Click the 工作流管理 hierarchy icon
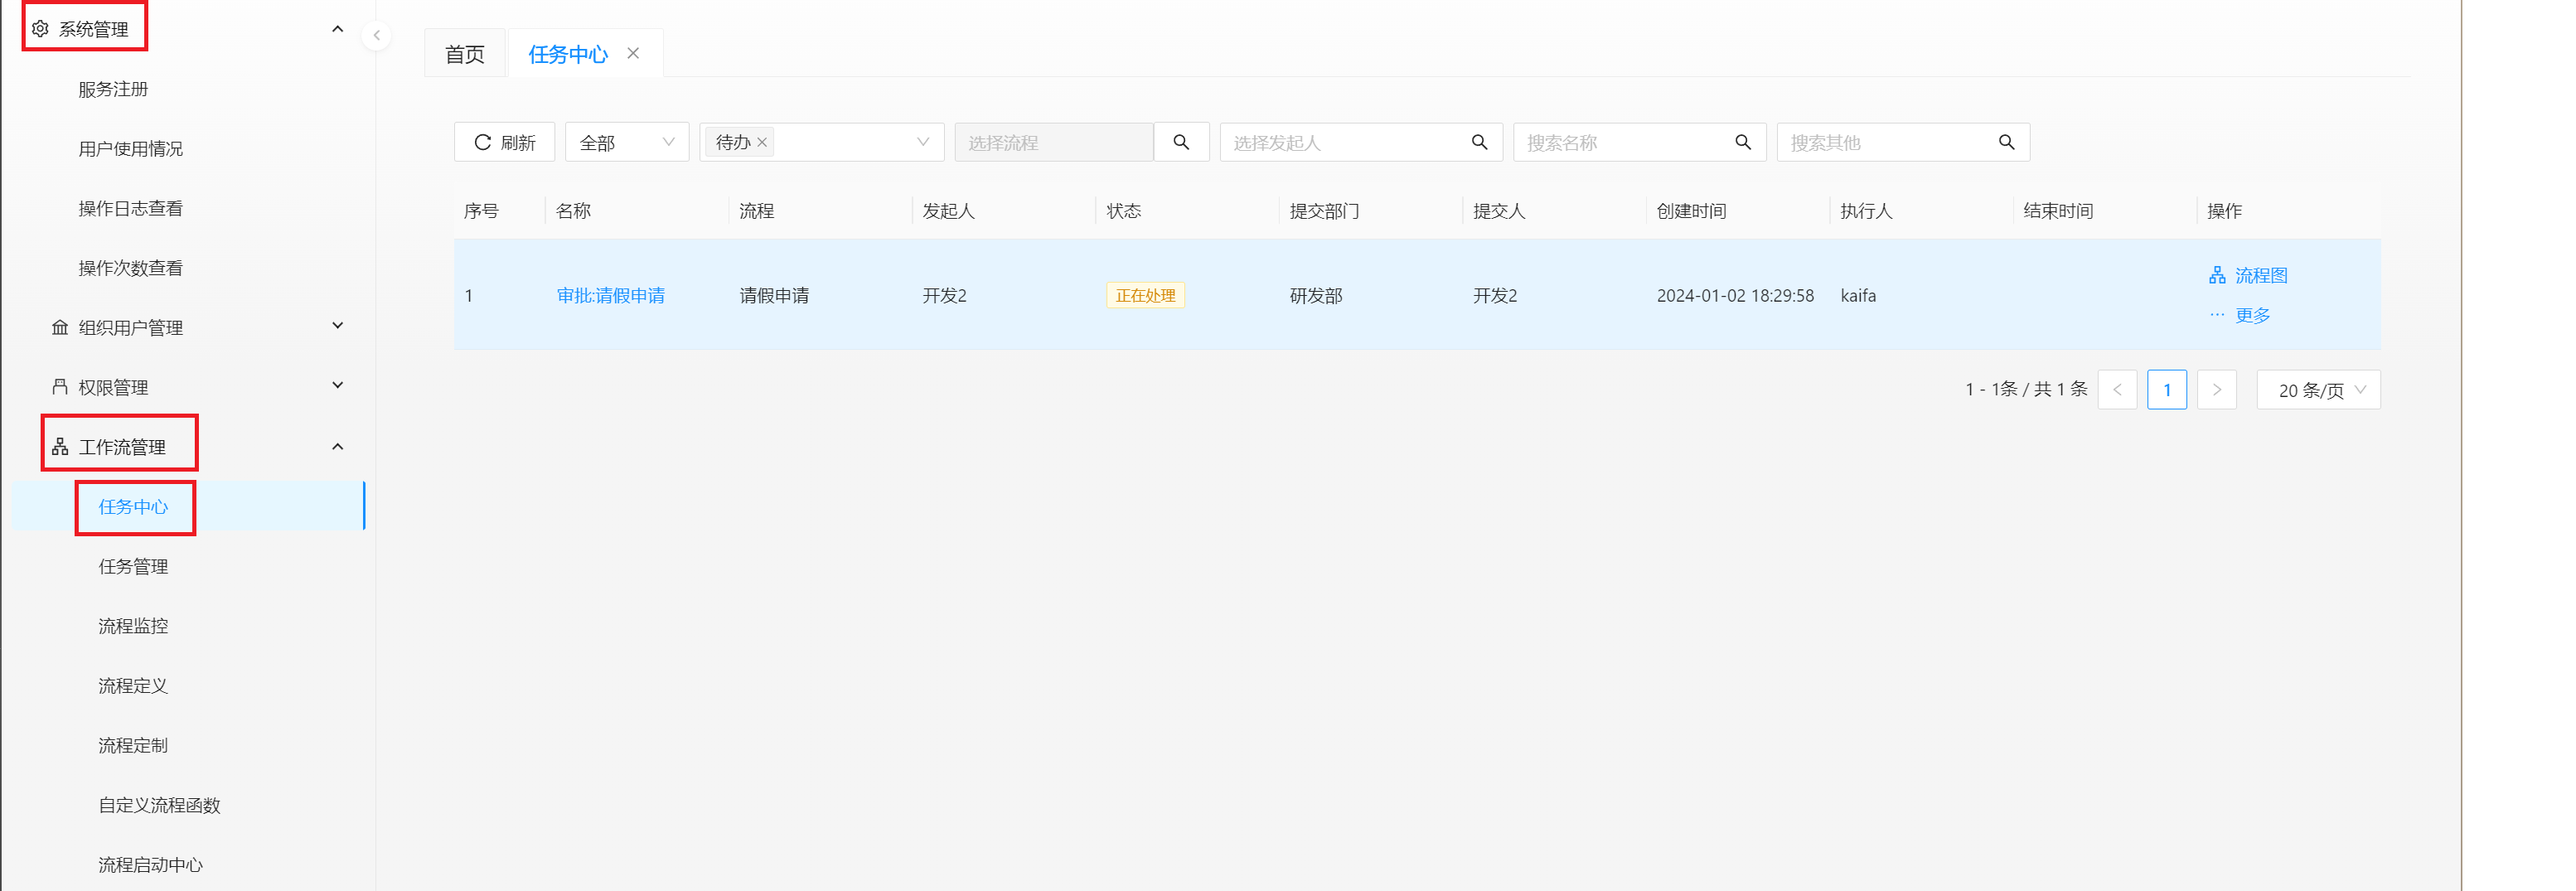The width and height of the screenshot is (2576, 891). pos(60,447)
